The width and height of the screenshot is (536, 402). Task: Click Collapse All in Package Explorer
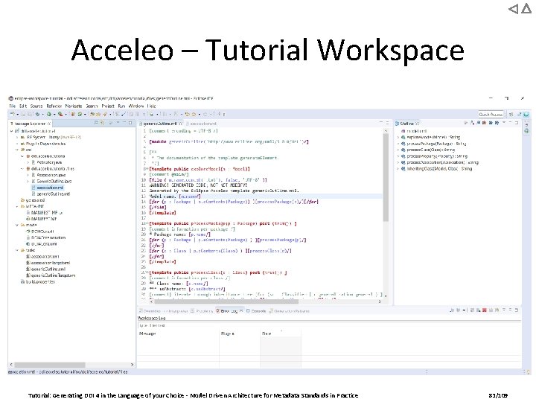pyautogui.click(x=96, y=123)
